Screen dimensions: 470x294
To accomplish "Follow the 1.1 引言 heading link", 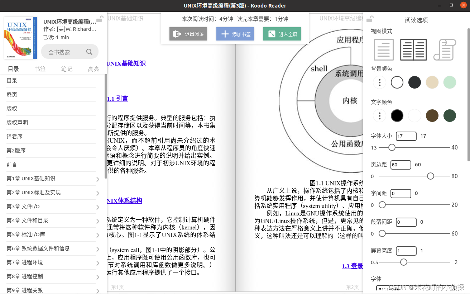I will [x=117, y=99].
